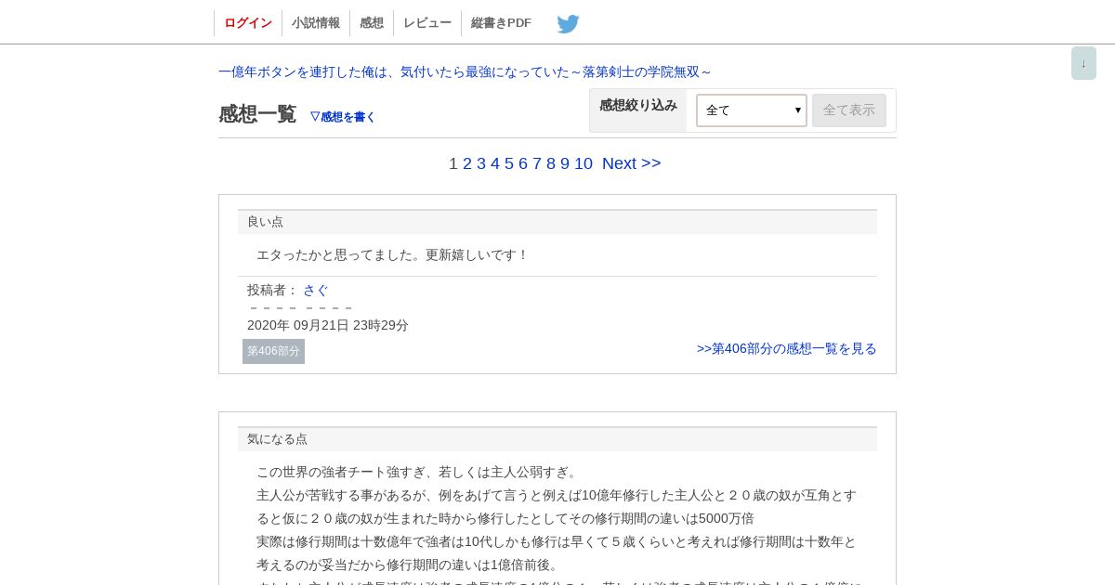Open the レビュー menu item
Screen dimensions: 1115x585
coord(427,23)
